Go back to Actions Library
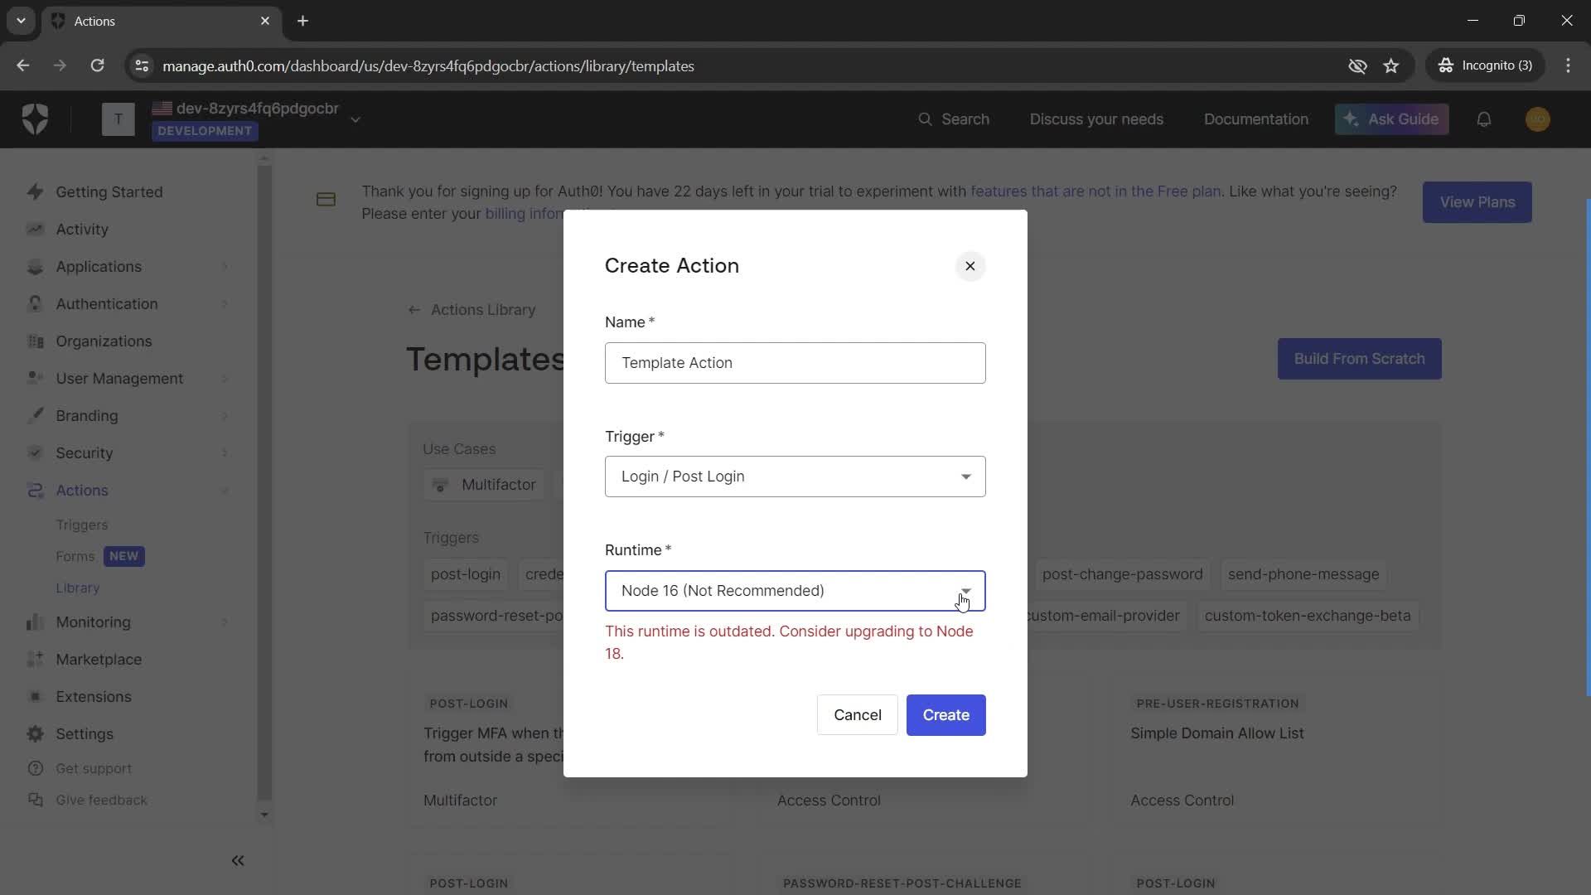The image size is (1591, 895). [474, 310]
